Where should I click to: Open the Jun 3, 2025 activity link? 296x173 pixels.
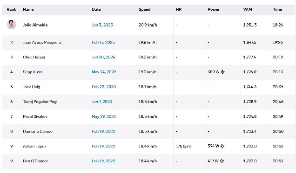(x=102, y=25)
